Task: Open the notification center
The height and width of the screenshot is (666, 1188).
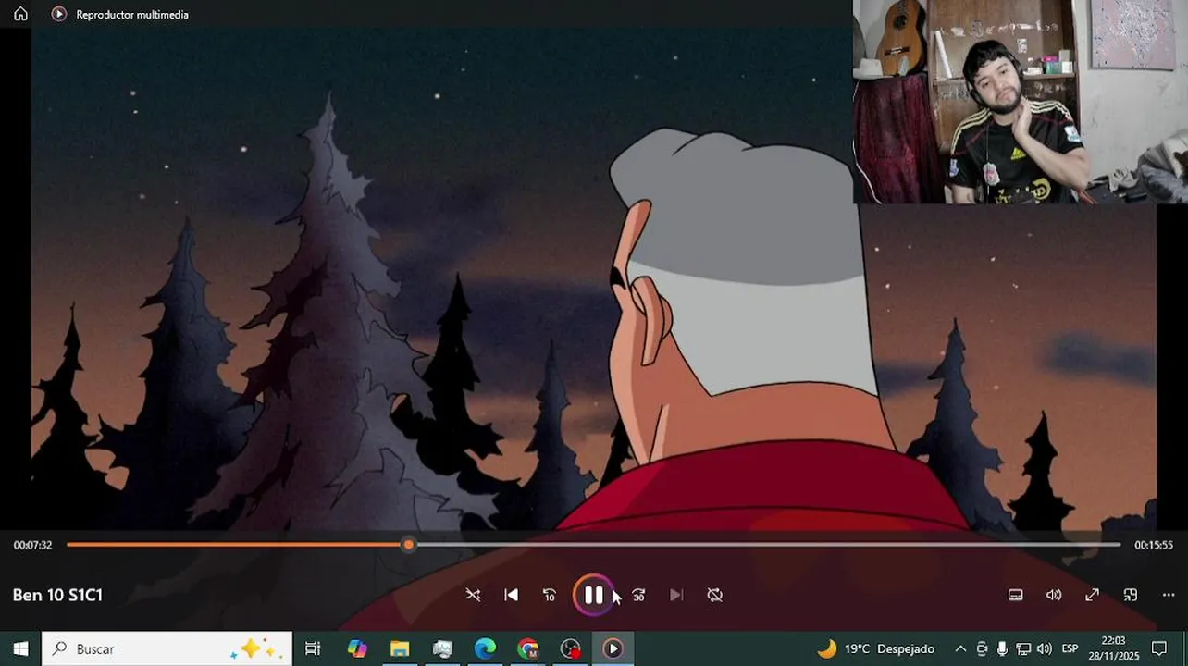Action: (1159, 648)
